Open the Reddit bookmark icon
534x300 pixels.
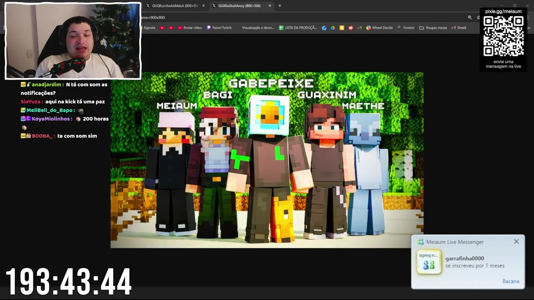click(350, 28)
